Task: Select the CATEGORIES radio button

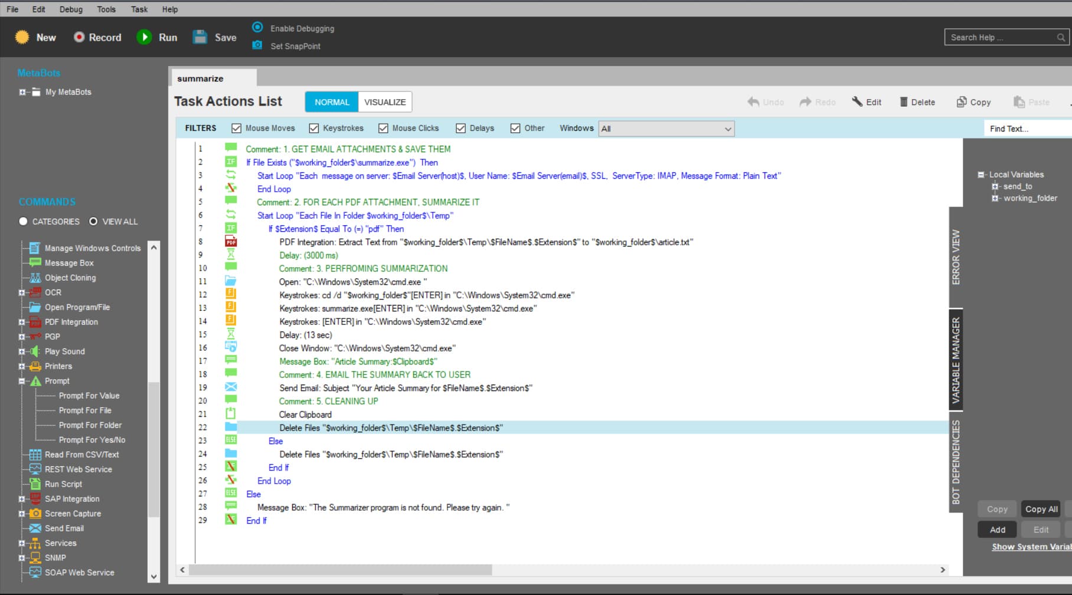Action: click(x=24, y=221)
